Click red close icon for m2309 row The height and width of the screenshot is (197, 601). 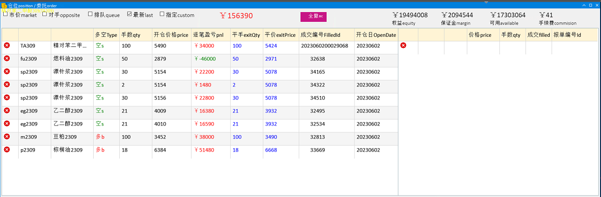tap(7, 137)
